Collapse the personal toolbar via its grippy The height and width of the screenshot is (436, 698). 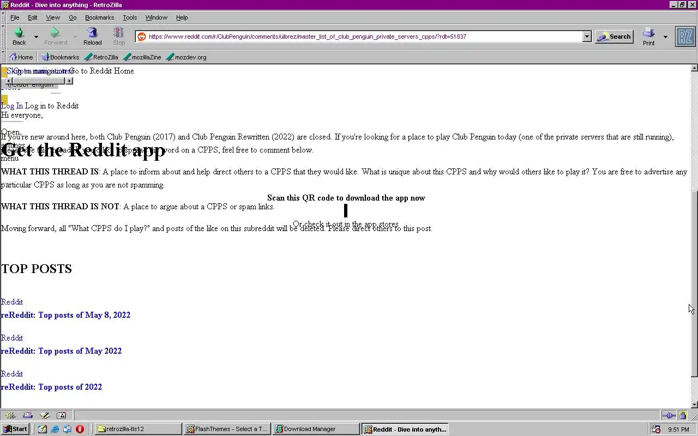click(x=3, y=57)
